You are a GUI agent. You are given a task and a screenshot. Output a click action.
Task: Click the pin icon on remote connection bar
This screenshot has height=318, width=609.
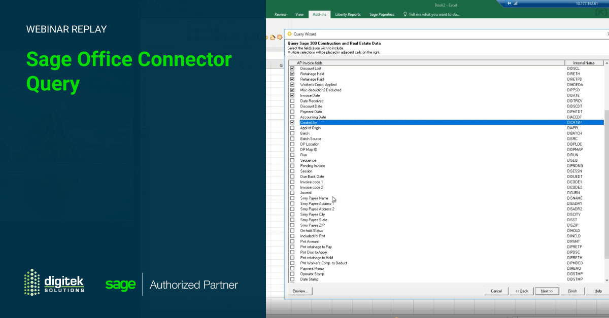point(508,3)
